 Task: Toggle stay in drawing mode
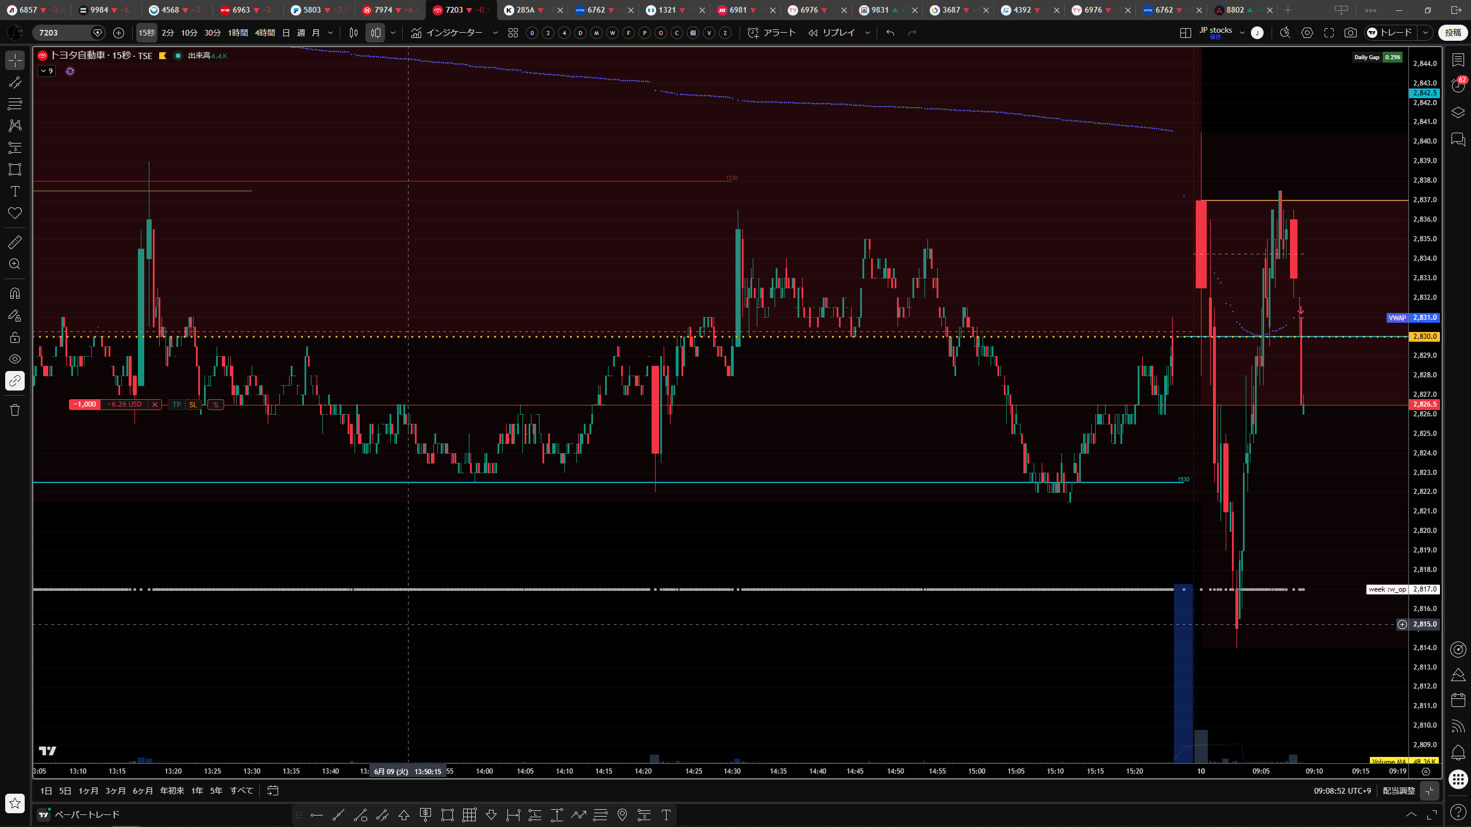tap(15, 315)
